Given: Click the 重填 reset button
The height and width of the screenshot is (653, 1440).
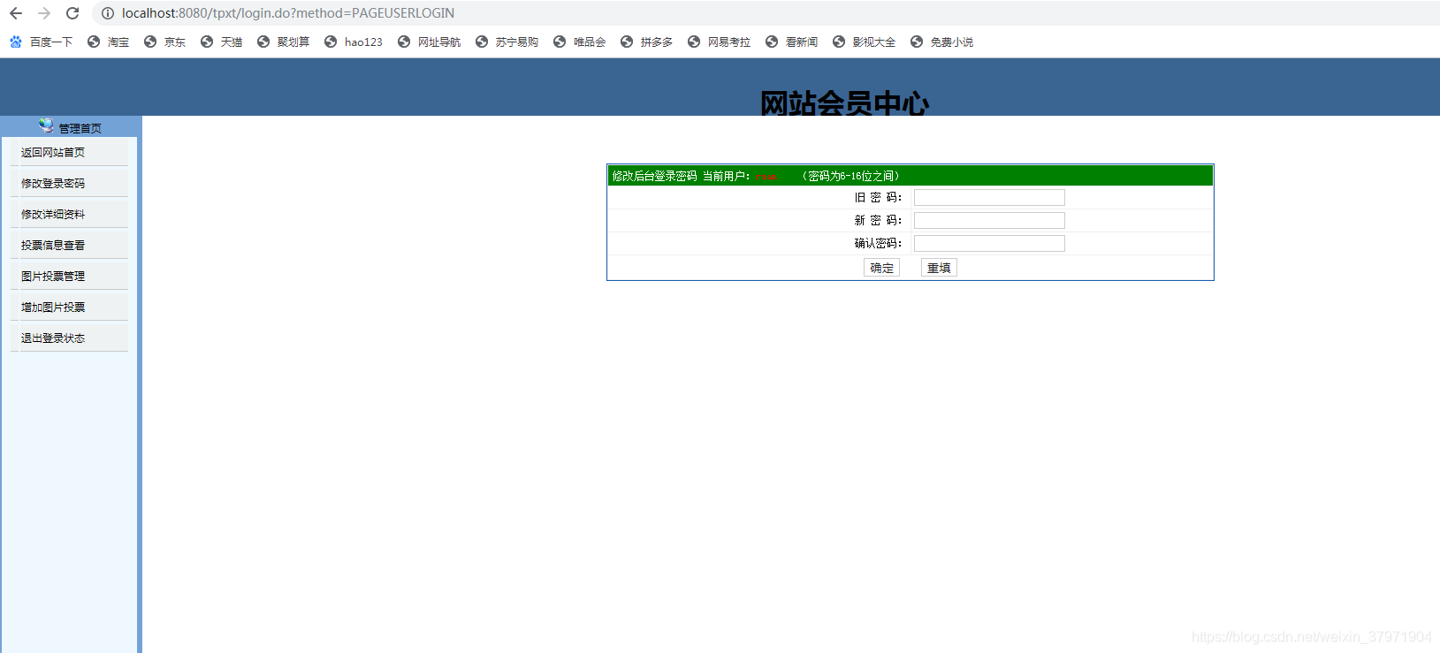Looking at the screenshot, I should point(939,268).
